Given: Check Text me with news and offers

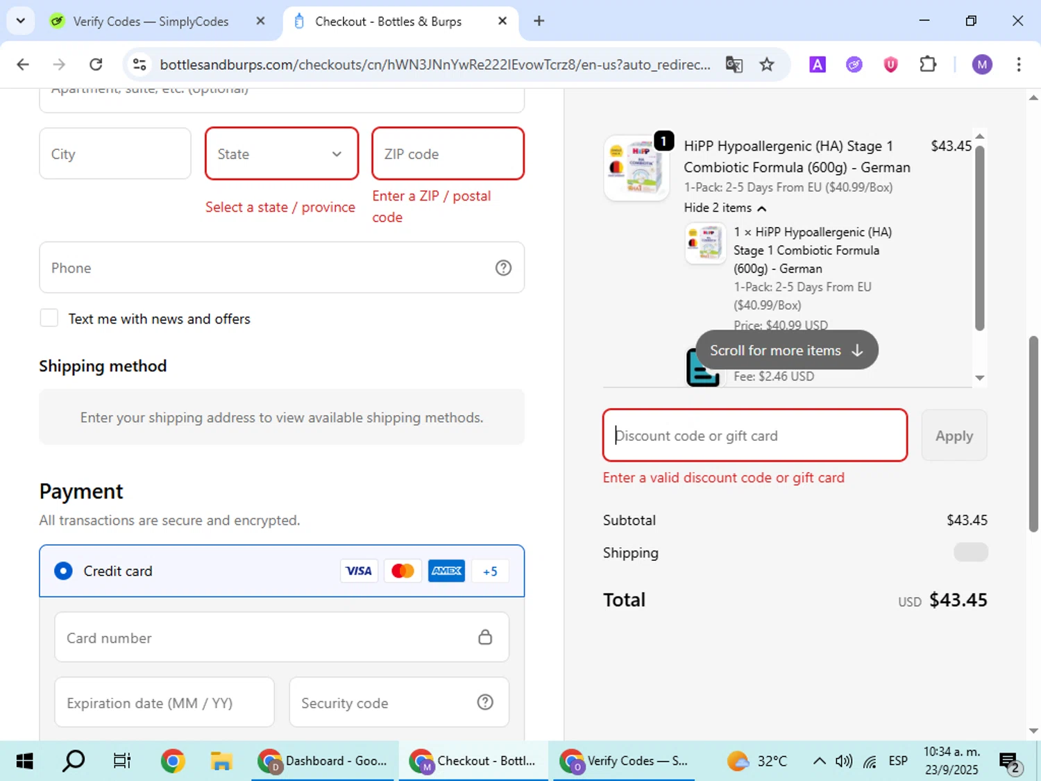Looking at the screenshot, I should pyautogui.click(x=49, y=318).
